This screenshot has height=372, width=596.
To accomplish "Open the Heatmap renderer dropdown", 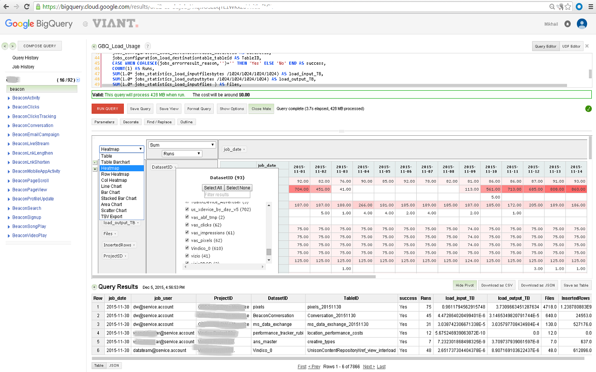I will (122, 149).
